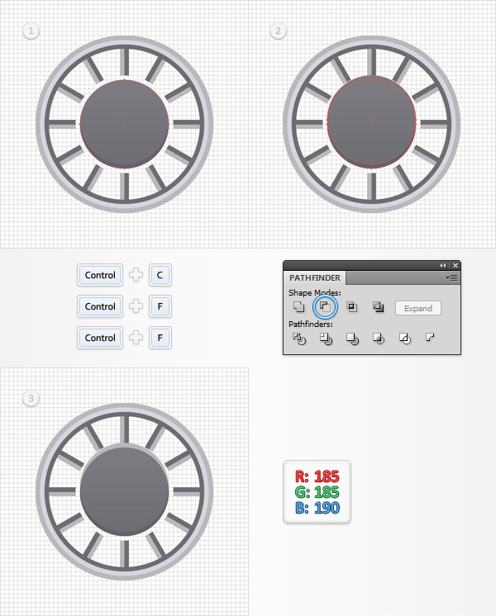Select the PATHFINDER tab
Image resolution: width=496 pixels, height=616 pixels.
(x=315, y=277)
